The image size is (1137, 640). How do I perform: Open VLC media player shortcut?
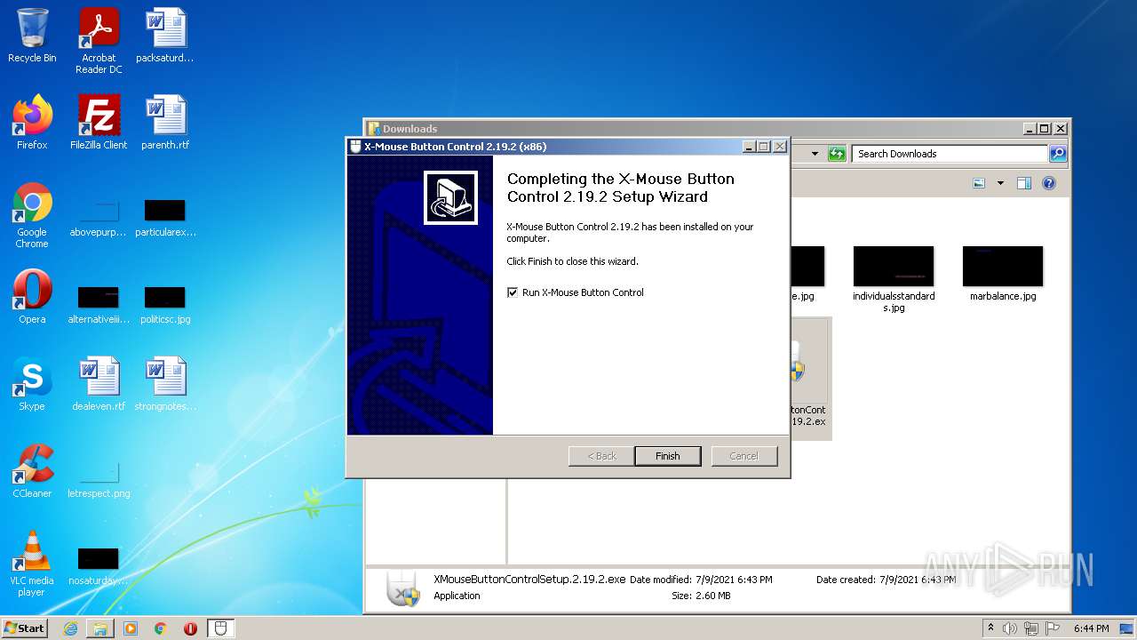tap(32, 564)
